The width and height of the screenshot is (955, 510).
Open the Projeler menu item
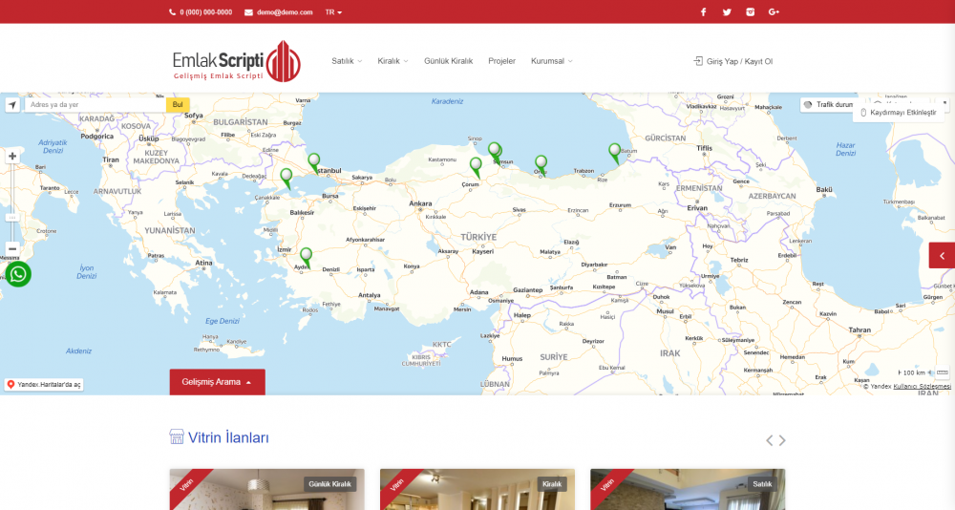[x=502, y=61]
